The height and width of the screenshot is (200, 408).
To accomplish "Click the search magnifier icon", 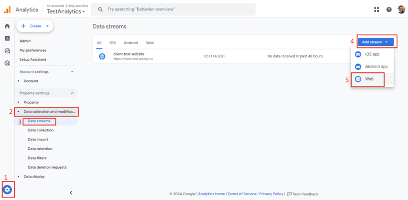I will (100, 10).
